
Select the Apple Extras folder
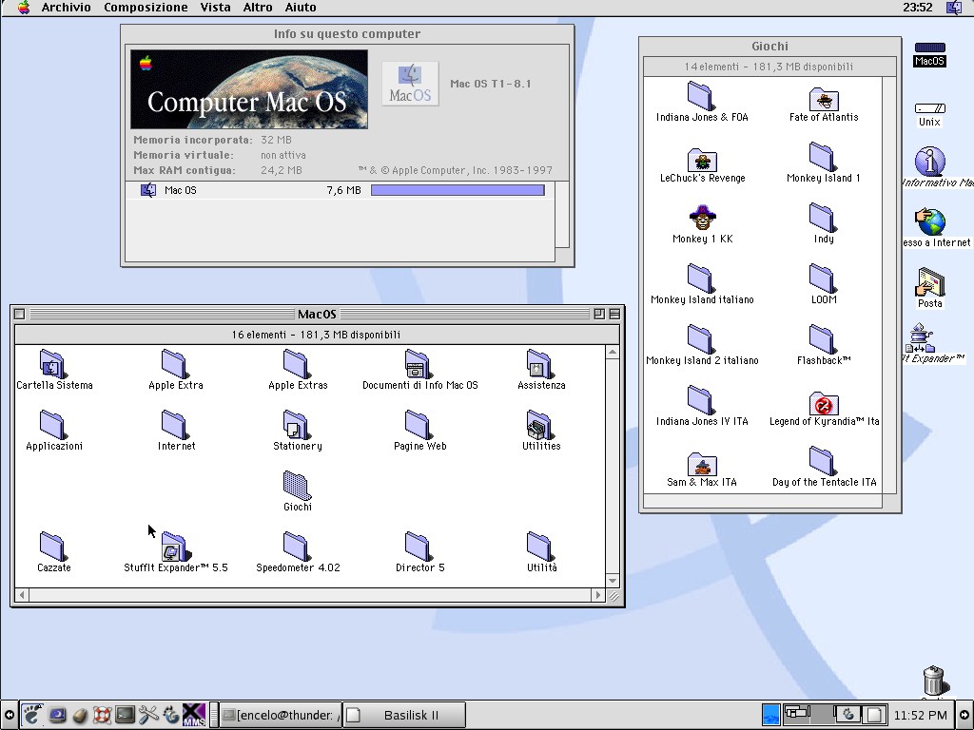298,371
